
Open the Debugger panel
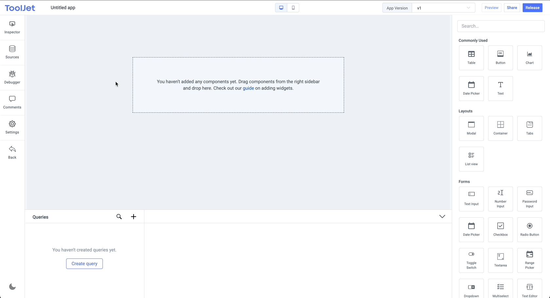[12, 77]
